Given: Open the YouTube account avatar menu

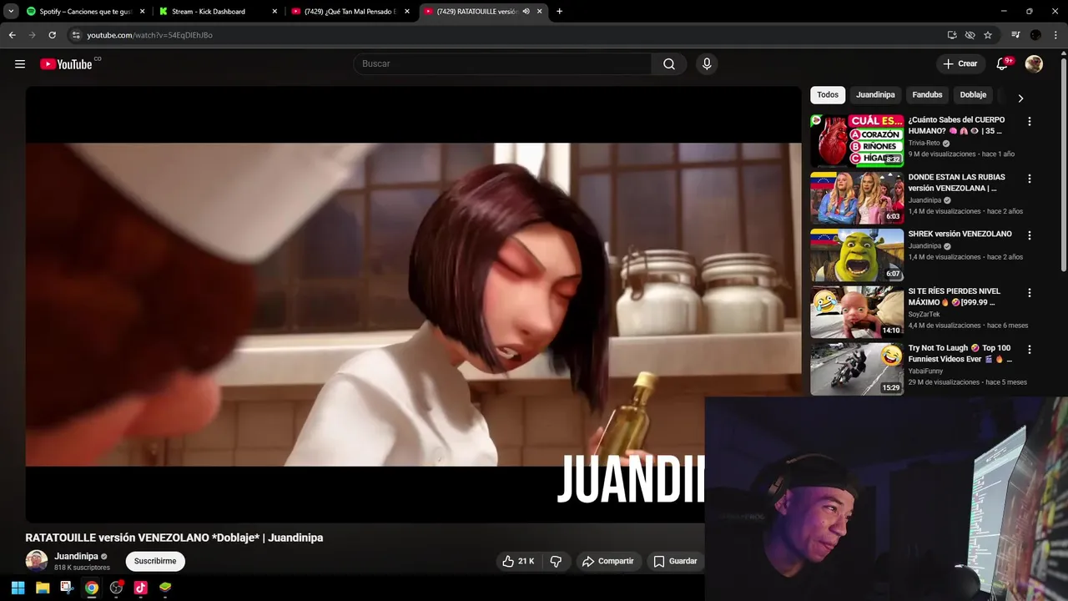Looking at the screenshot, I should pyautogui.click(x=1034, y=64).
